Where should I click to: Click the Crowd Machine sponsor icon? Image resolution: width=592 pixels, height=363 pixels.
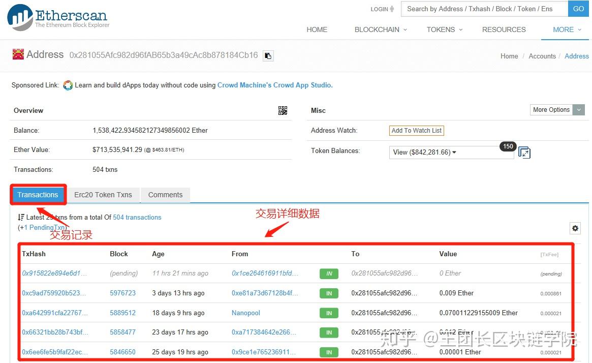[x=68, y=85]
